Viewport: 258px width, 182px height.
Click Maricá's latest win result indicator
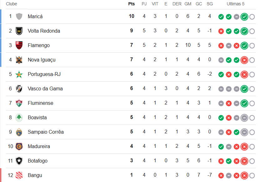244,17
